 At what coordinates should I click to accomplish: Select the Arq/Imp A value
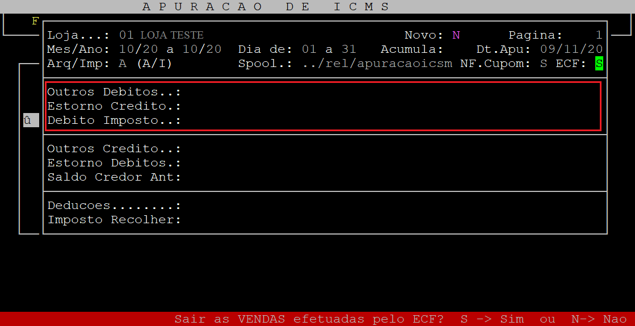[123, 64]
